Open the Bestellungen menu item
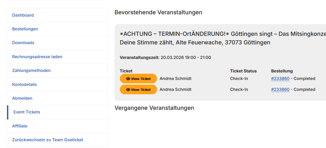This screenshot has height=148, width=326. [x=25, y=29]
